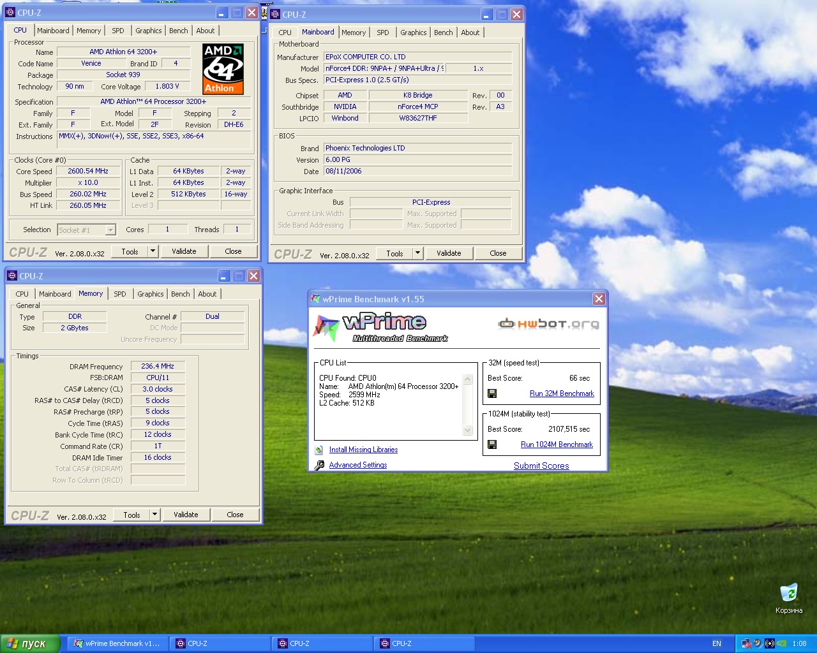Switch to the Mainboard tab in the CPU window
This screenshot has height=653, width=817.
(53, 31)
